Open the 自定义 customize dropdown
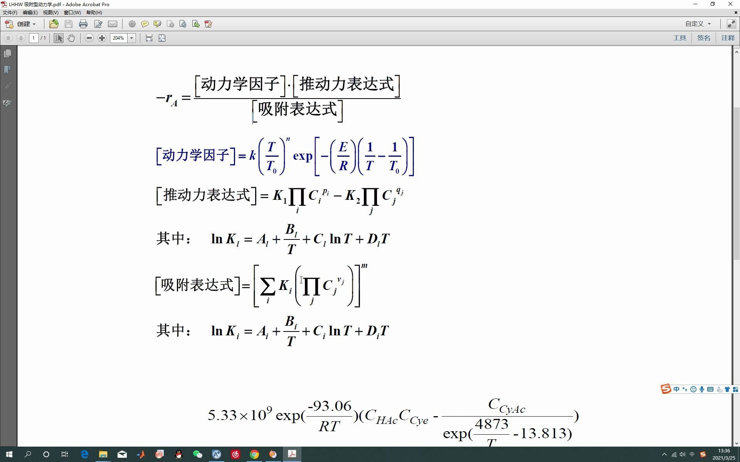This screenshot has width=740, height=462. tap(698, 24)
